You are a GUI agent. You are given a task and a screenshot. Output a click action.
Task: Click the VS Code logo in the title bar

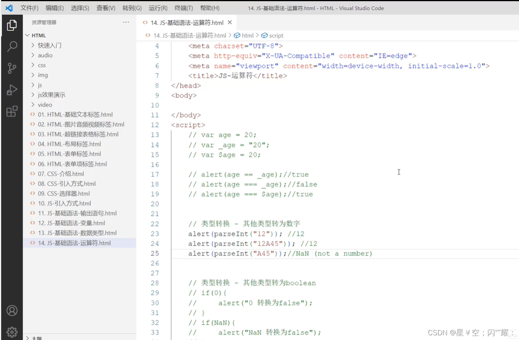click(9, 8)
